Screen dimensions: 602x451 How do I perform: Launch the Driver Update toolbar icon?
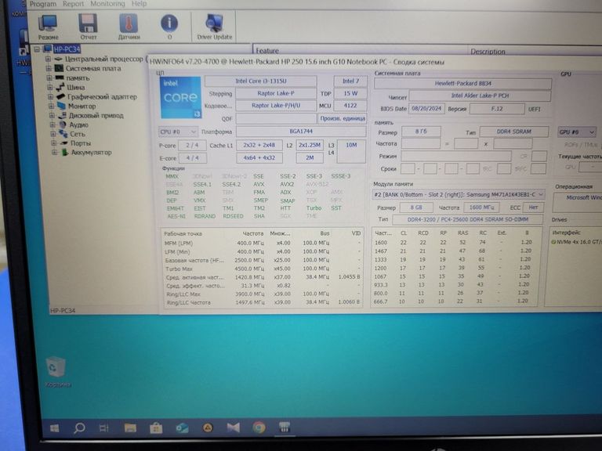tap(214, 24)
